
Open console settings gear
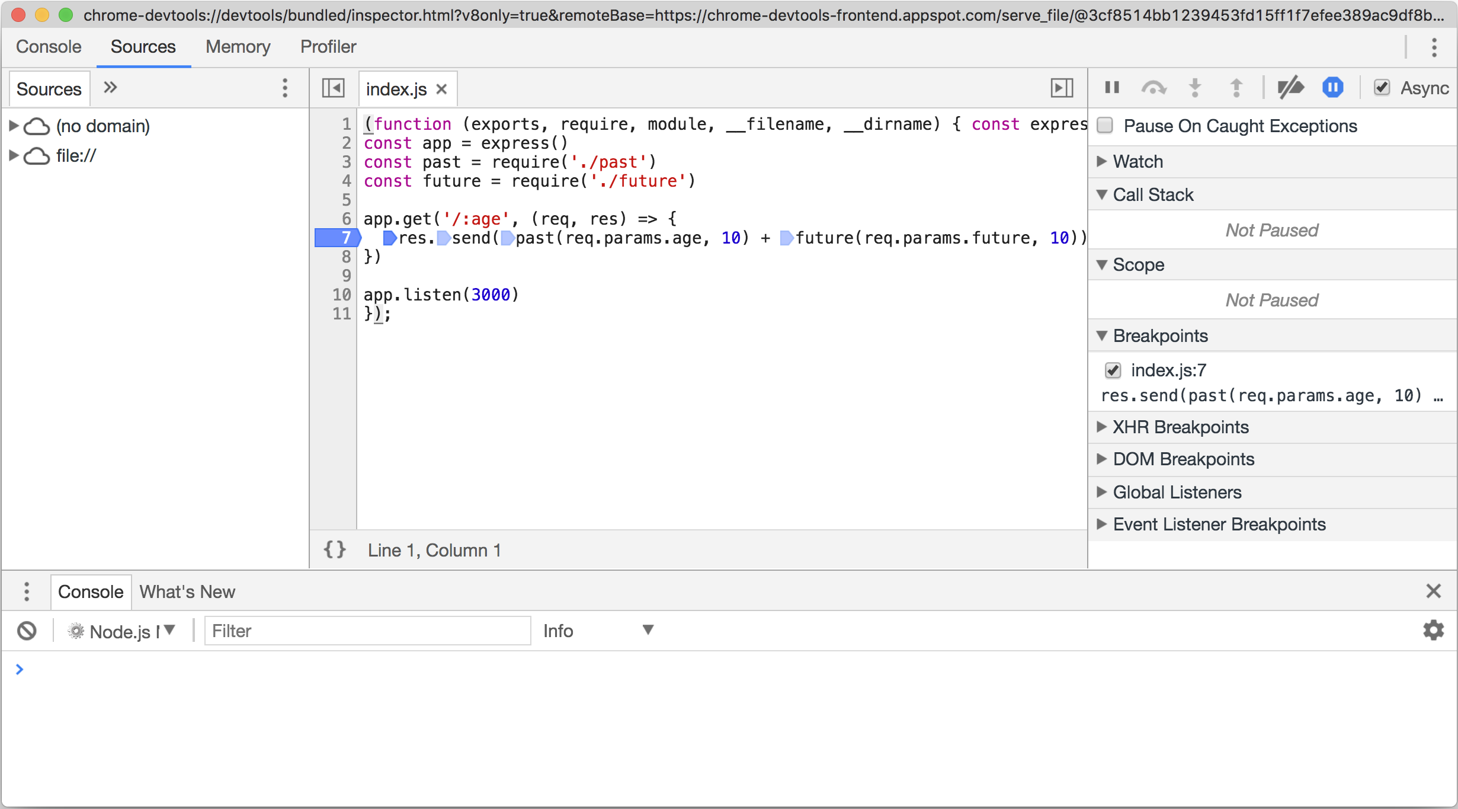pos(1433,630)
